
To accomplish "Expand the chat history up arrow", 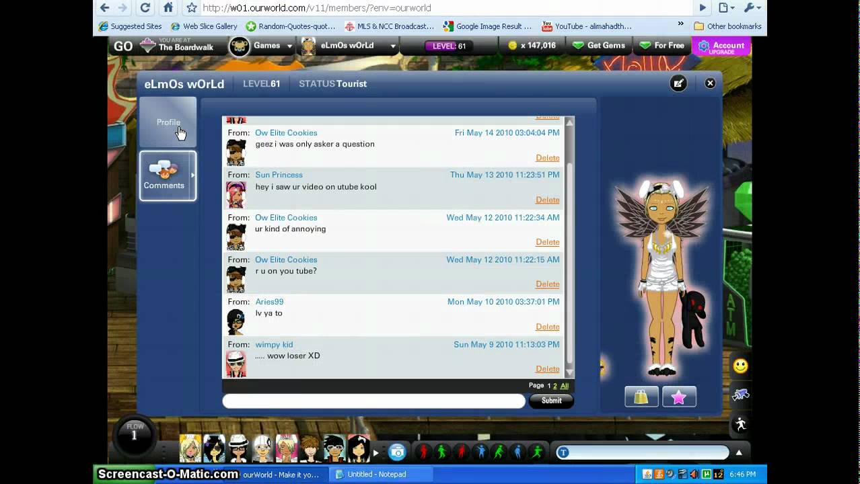I will pyautogui.click(x=739, y=452).
